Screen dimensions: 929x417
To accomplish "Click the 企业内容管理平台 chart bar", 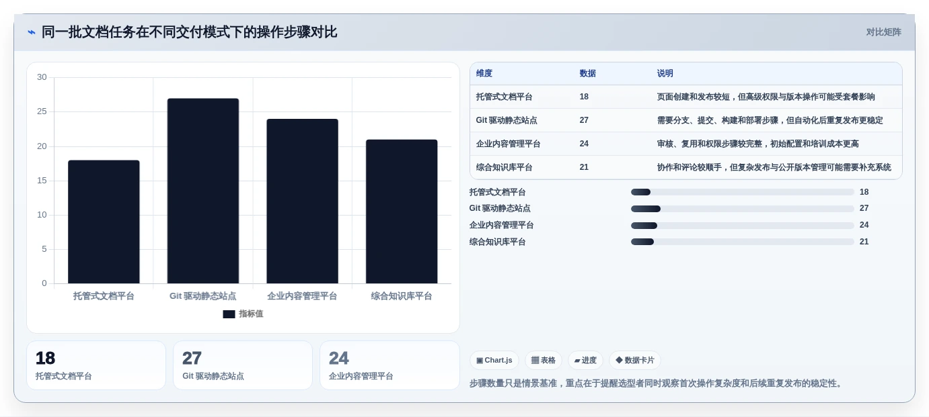I will pyautogui.click(x=302, y=201).
